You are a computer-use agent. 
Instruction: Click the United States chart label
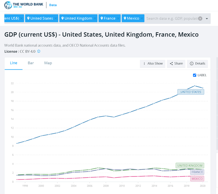191,92
